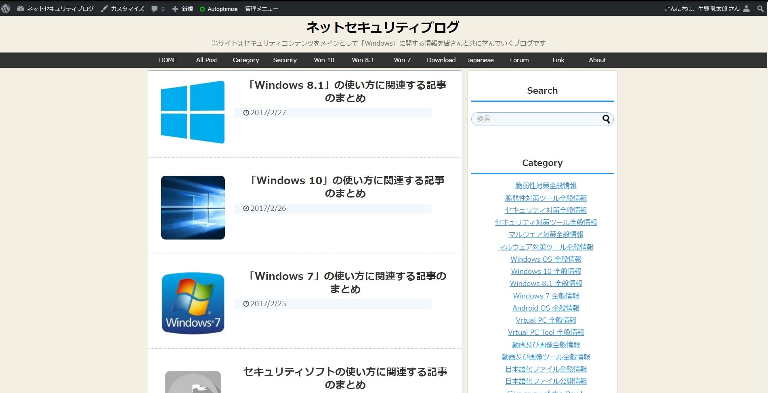This screenshot has width=768, height=393.
Task: Open the About menu item
Action: [597, 60]
